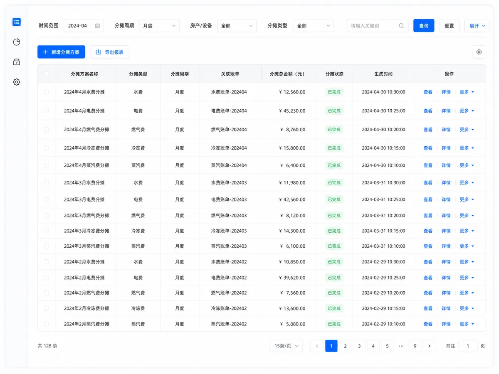Open 更多 menu for 2024年4月蒸汽费分摊
This screenshot has width=499, height=374.
(467, 165)
